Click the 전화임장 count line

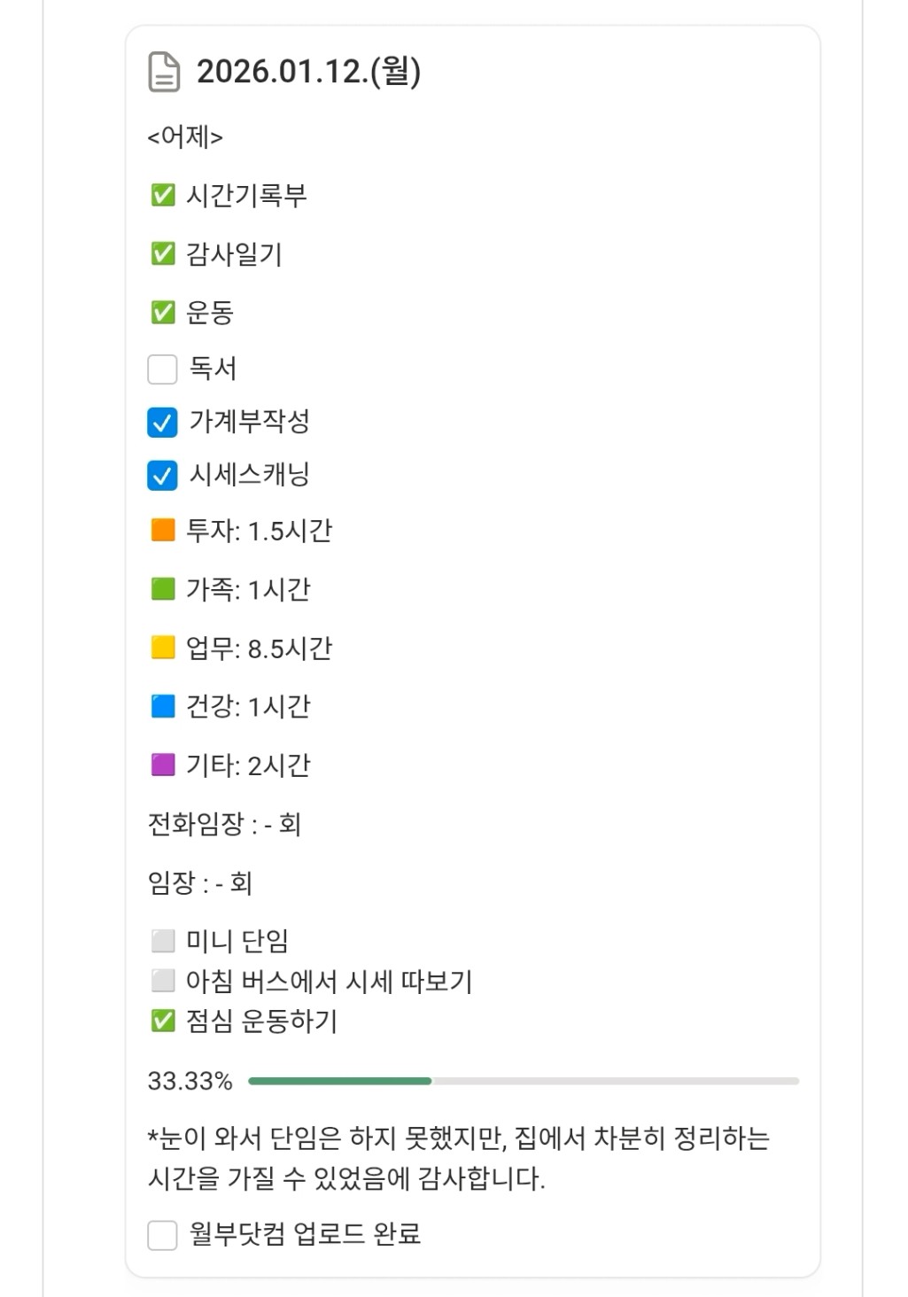coord(224,825)
